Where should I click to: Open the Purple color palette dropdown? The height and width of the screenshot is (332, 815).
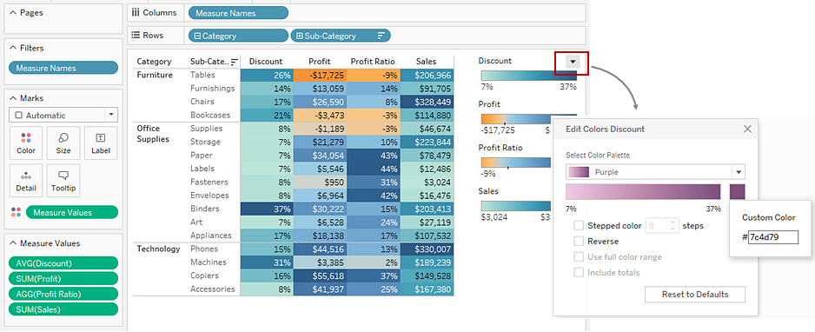(x=738, y=172)
